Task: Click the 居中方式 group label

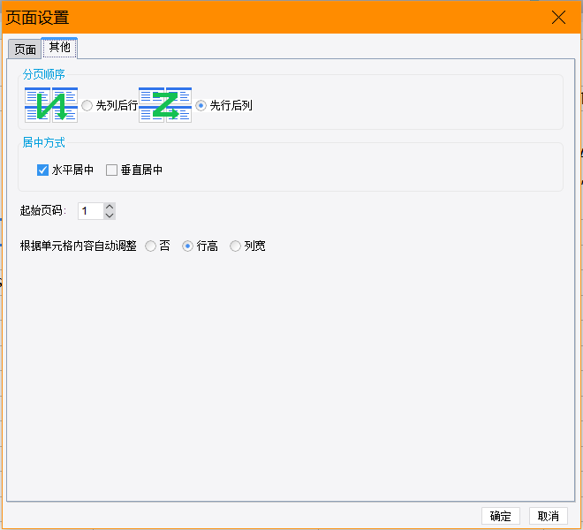Action: 44,142
